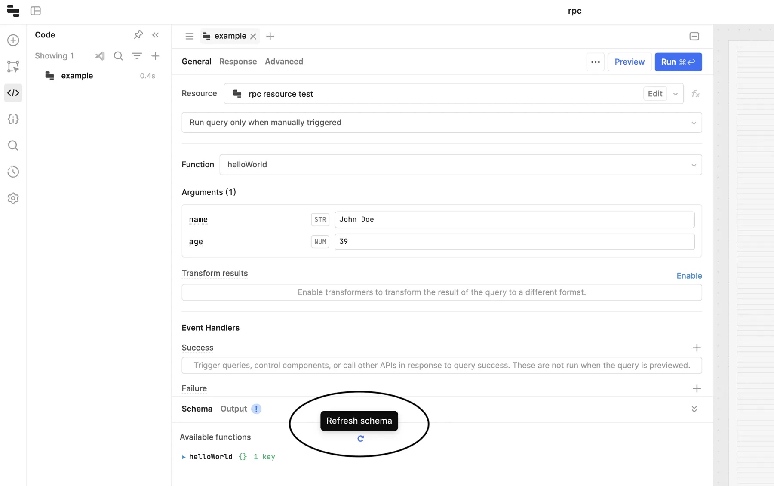Image resolution: width=774 pixels, height=486 pixels.
Task: Pin the Code panel
Action: point(138,35)
